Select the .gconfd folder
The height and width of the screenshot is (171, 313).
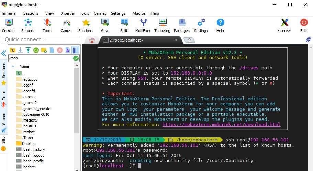[x=25, y=91]
